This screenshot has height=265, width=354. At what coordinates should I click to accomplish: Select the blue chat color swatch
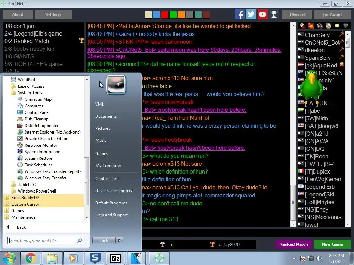pyautogui.click(x=157, y=15)
